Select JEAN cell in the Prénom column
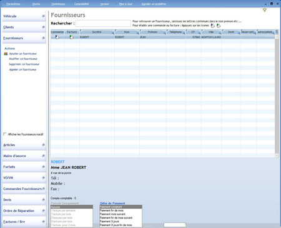Viewport: 281px width, 228px height. point(153,37)
